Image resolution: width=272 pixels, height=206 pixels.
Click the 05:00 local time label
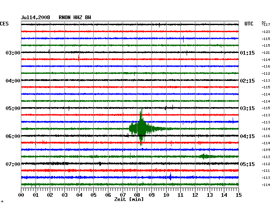click(x=13, y=108)
